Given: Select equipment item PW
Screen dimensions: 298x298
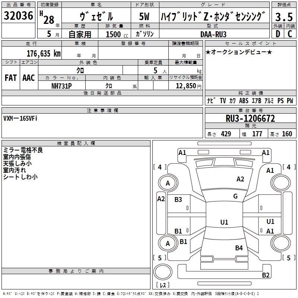Looking at the screenshot, I should coord(290,101).
